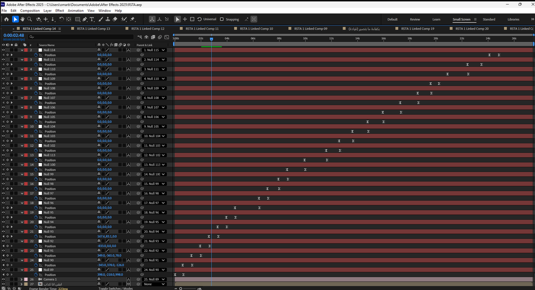The height and width of the screenshot is (290, 535).
Task: Collapse the Null 114 layer twirl arrow
Action: [x=21, y=50]
